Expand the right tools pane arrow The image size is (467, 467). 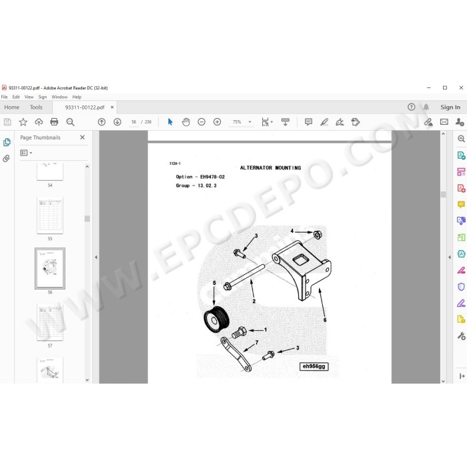tap(462, 376)
